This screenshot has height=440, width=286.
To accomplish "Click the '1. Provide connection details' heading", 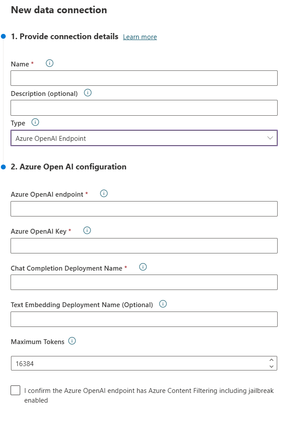I will (x=65, y=37).
